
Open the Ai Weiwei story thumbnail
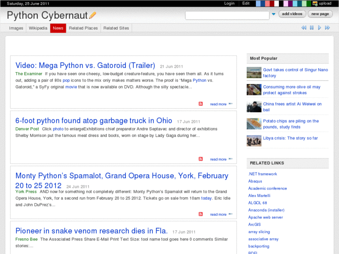click(254, 107)
